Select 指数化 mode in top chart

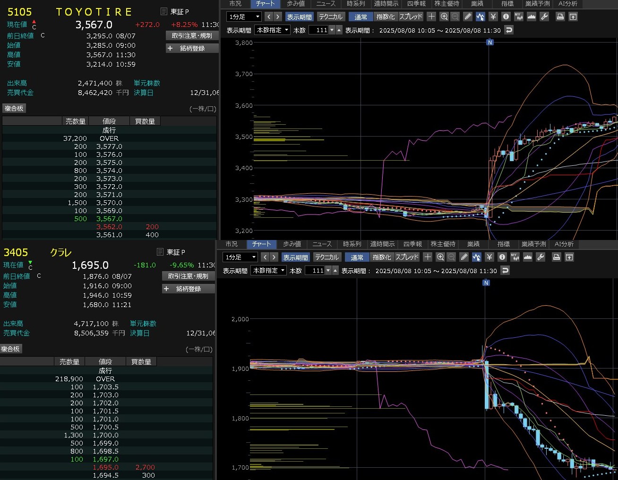(386, 17)
